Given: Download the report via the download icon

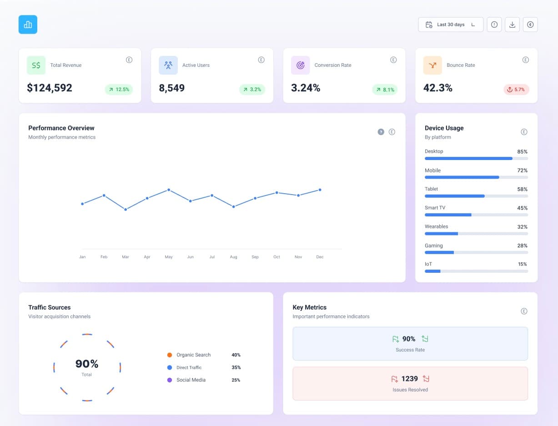Looking at the screenshot, I should (x=512, y=25).
